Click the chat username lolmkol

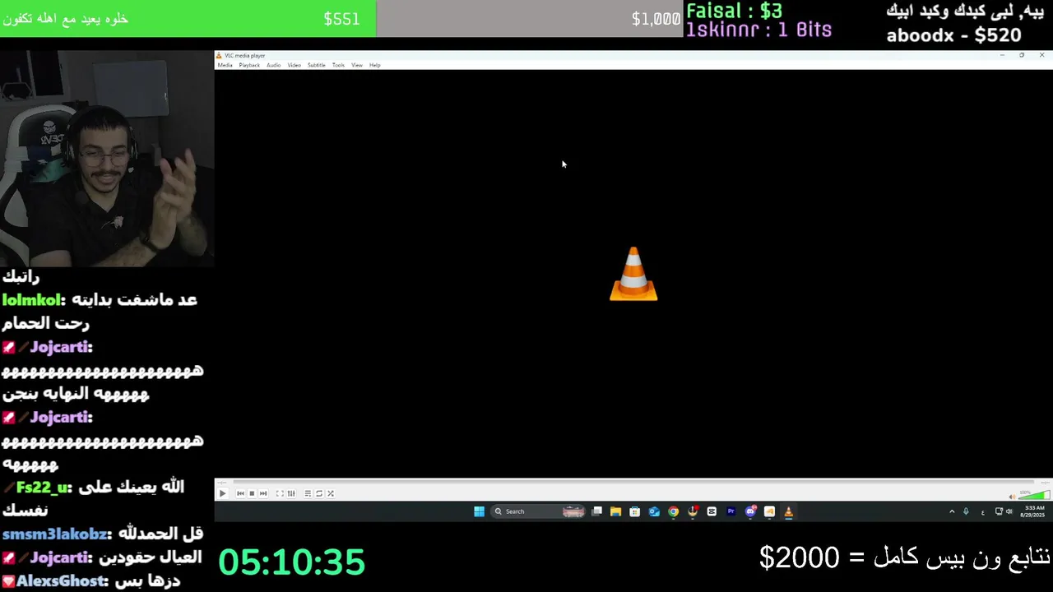30,300
